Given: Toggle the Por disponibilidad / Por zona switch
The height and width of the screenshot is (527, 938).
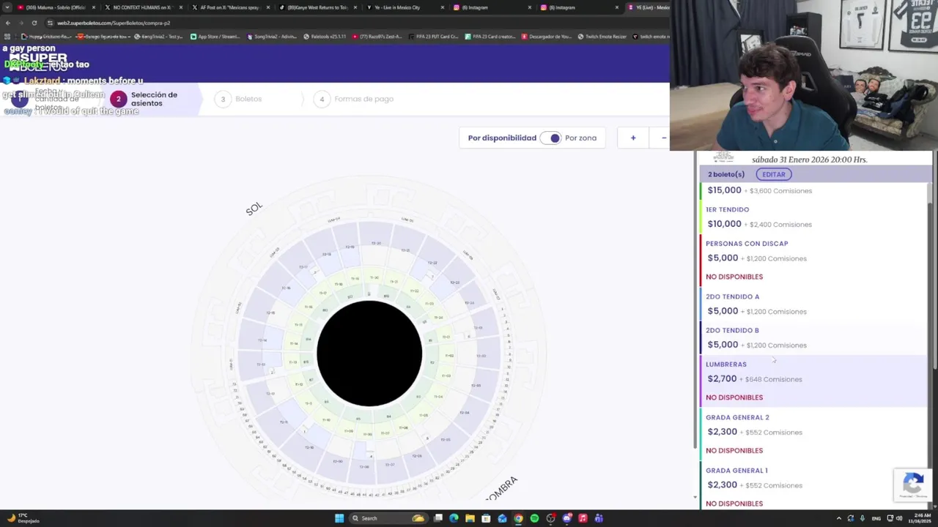Looking at the screenshot, I should 550,138.
